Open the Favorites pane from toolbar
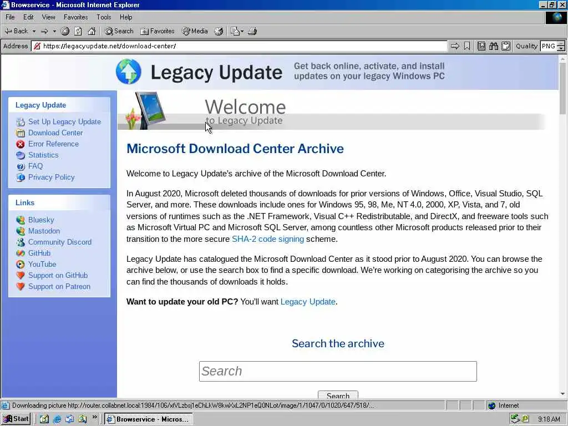This screenshot has height=426, width=568. (x=158, y=31)
